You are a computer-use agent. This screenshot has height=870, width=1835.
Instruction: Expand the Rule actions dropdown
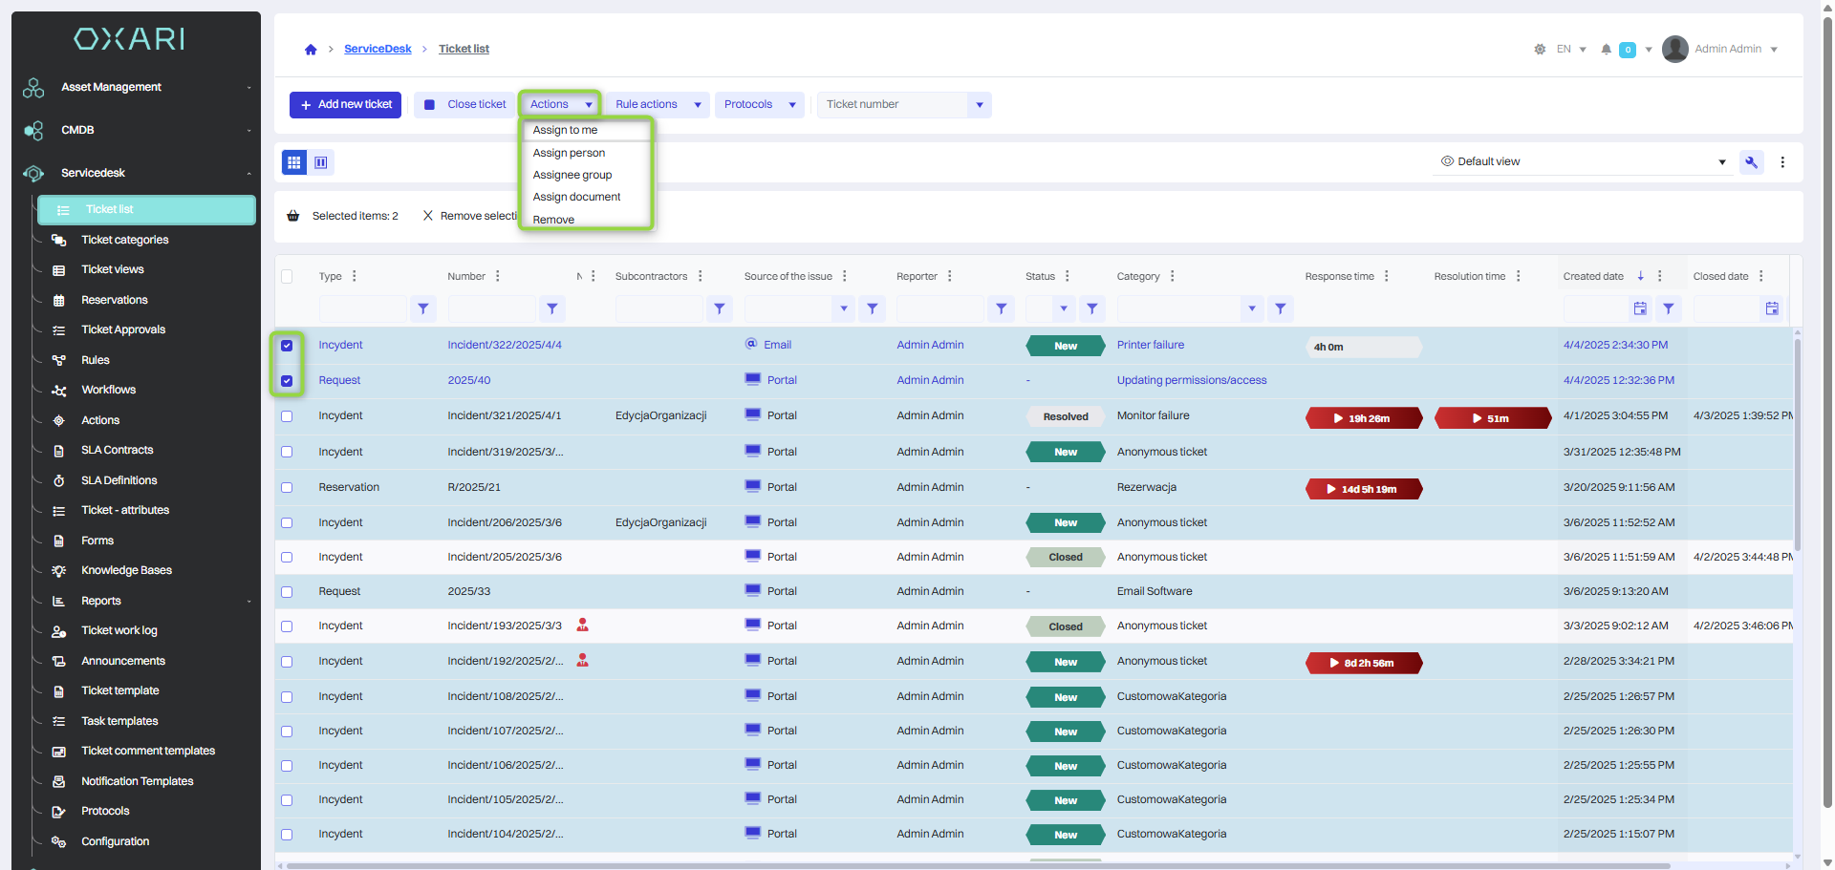(x=657, y=105)
